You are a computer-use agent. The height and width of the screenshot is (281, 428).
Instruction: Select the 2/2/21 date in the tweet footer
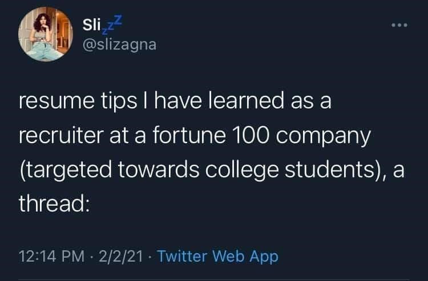[122, 256]
